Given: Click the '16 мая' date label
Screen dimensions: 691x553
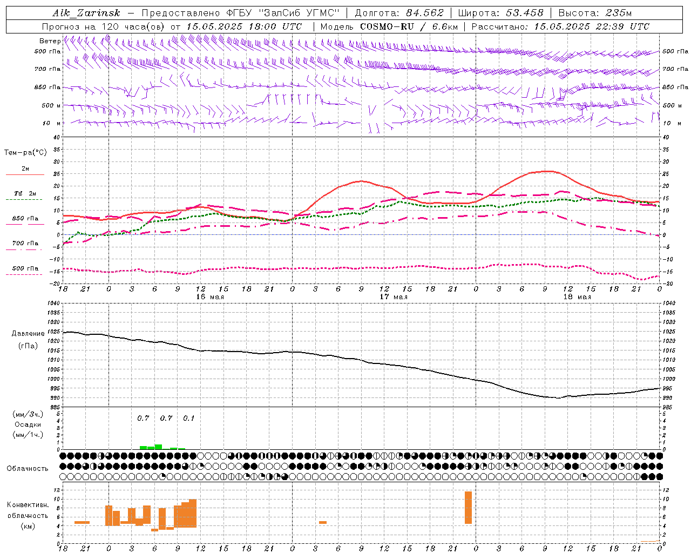Looking at the screenshot, I should tap(210, 297).
